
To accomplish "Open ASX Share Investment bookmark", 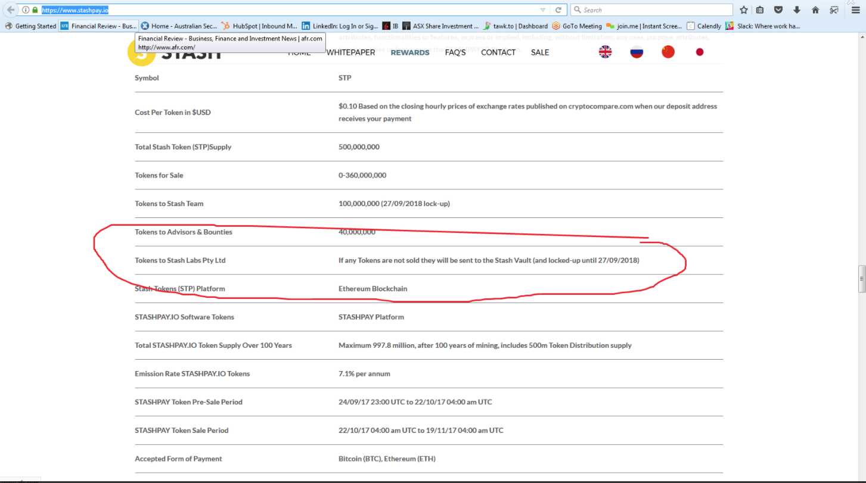I will click(x=440, y=26).
